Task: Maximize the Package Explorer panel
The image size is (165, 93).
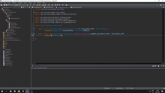Action: click(x=30, y=7)
